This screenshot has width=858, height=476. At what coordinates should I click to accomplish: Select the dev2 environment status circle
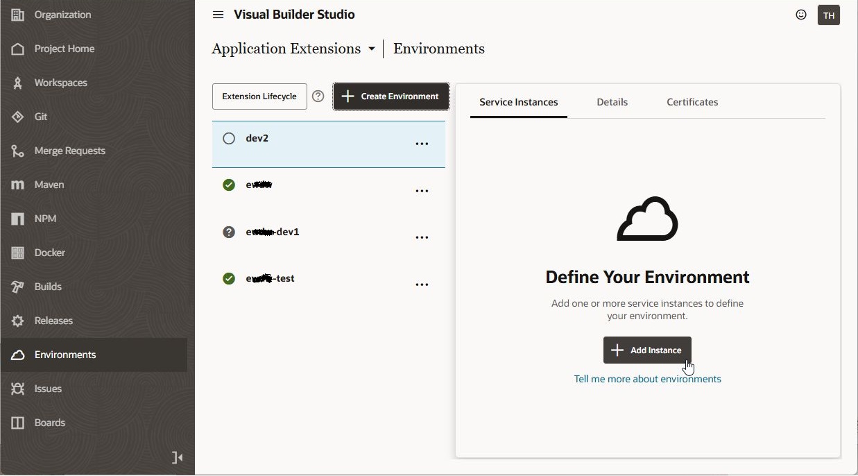(229, 139)
